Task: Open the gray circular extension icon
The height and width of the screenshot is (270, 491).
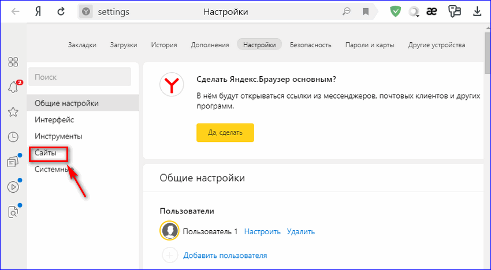Action: coord(414,12)
